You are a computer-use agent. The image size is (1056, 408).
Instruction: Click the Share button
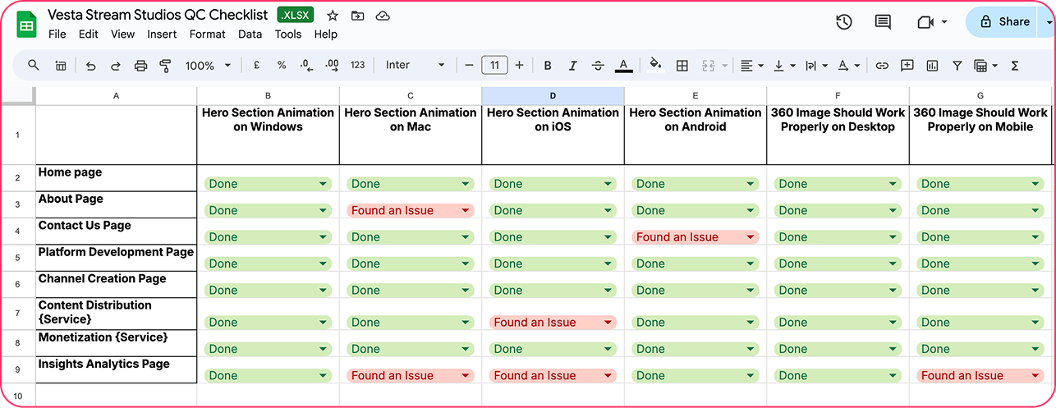tap(1004, 22)
